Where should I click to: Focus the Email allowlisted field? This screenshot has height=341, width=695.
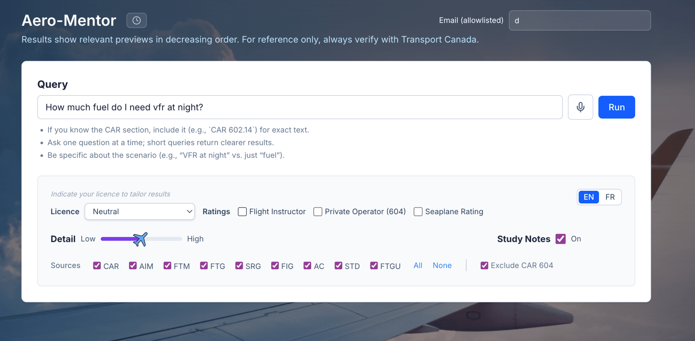[x=579, y=20]
